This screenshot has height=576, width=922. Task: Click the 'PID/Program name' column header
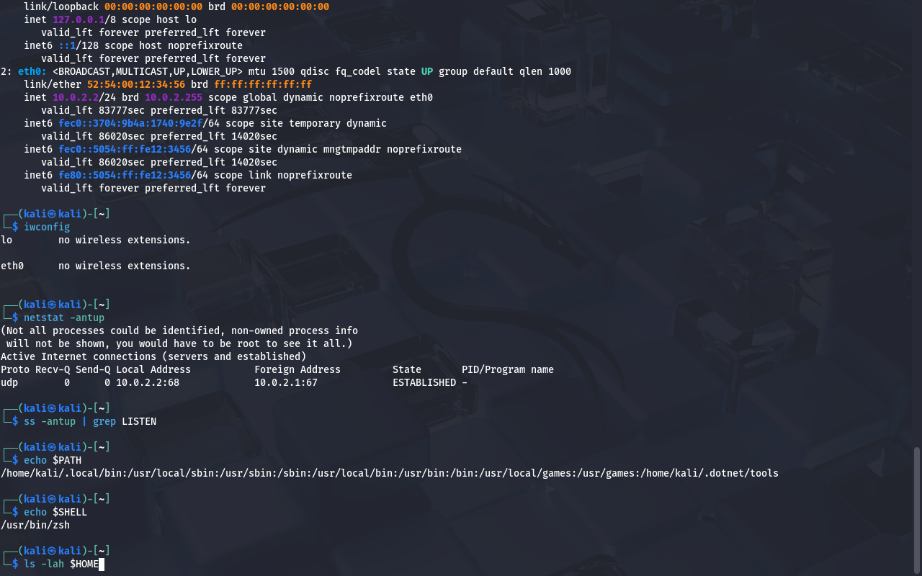(x=508, y=369)
